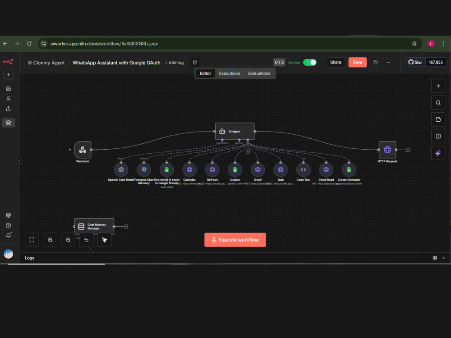The height and width of the screenshot is (338, 451).
Task: Open the templates box icon in sidebar
Action: coord(8,215)
